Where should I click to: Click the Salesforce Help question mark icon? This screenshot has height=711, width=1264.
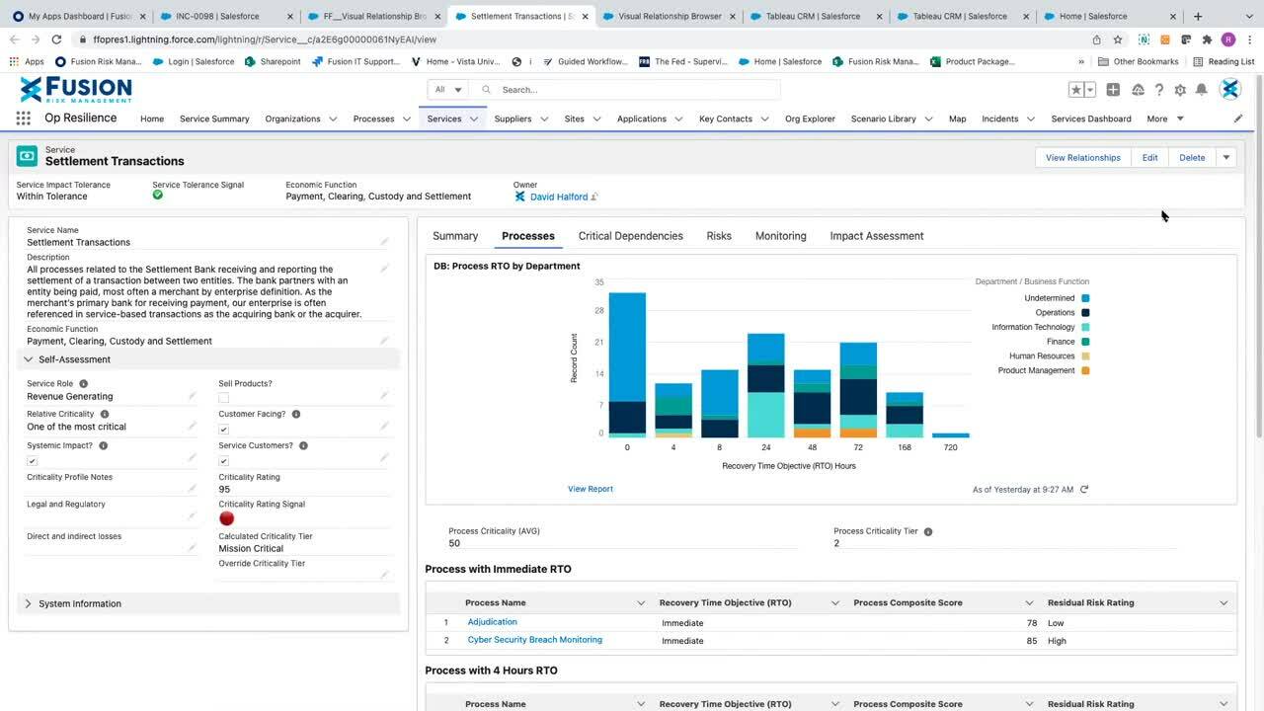click(x=1159, y=90)
